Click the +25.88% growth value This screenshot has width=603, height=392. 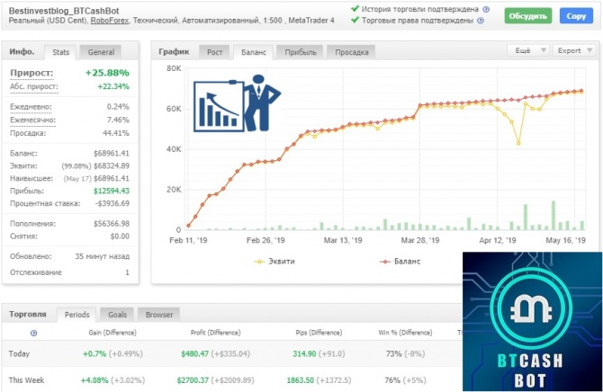tap(107, 73)
